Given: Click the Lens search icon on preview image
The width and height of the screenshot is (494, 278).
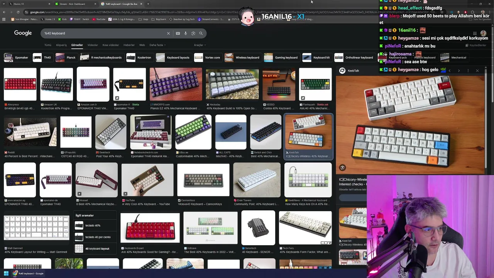Looking at the screenshot, I should 342,168.
